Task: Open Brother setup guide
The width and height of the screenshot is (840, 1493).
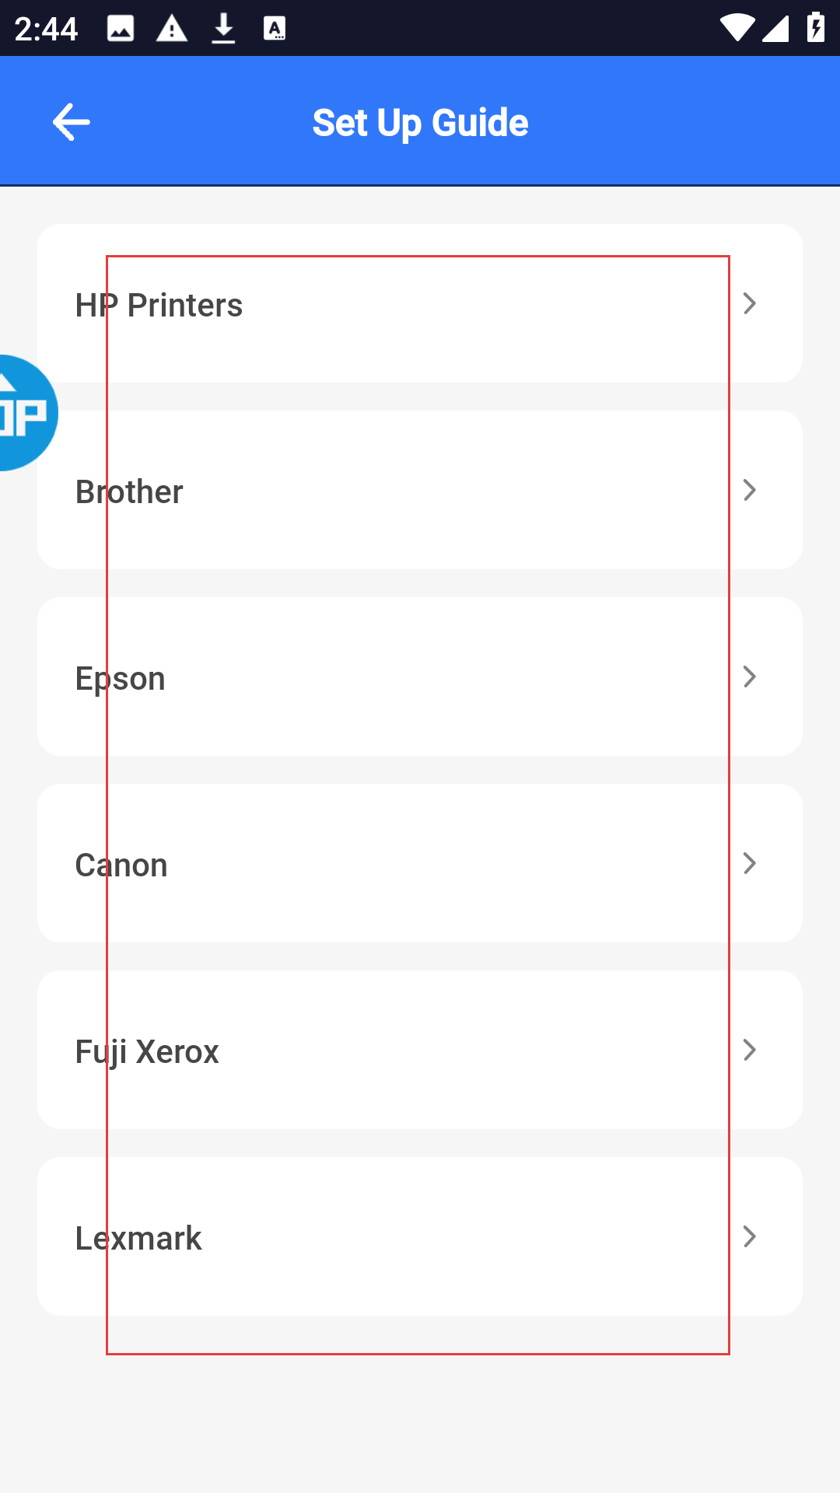Action: pyautogui.click(x=420, y=490)
